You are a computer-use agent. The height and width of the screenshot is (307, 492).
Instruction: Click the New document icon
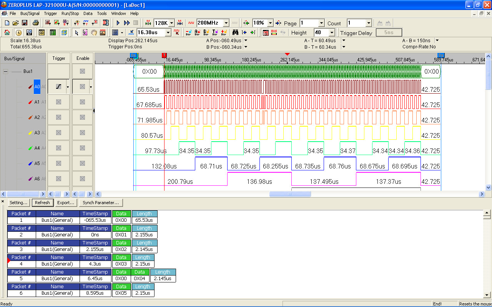7,23
